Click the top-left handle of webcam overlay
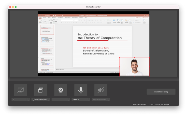 [x=120, y=58]
